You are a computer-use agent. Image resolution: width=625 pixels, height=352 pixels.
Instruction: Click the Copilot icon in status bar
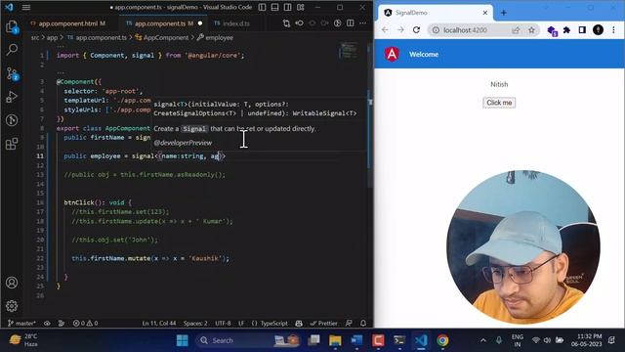tap(299, 324)
